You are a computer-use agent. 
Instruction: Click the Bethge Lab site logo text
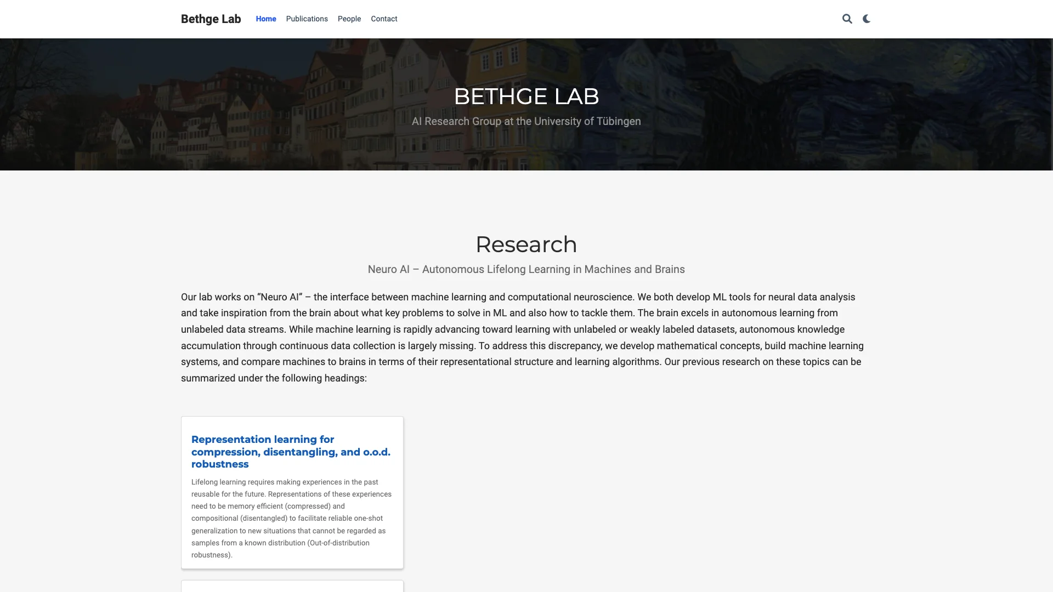pyautogui.click(x=211, y=19)
